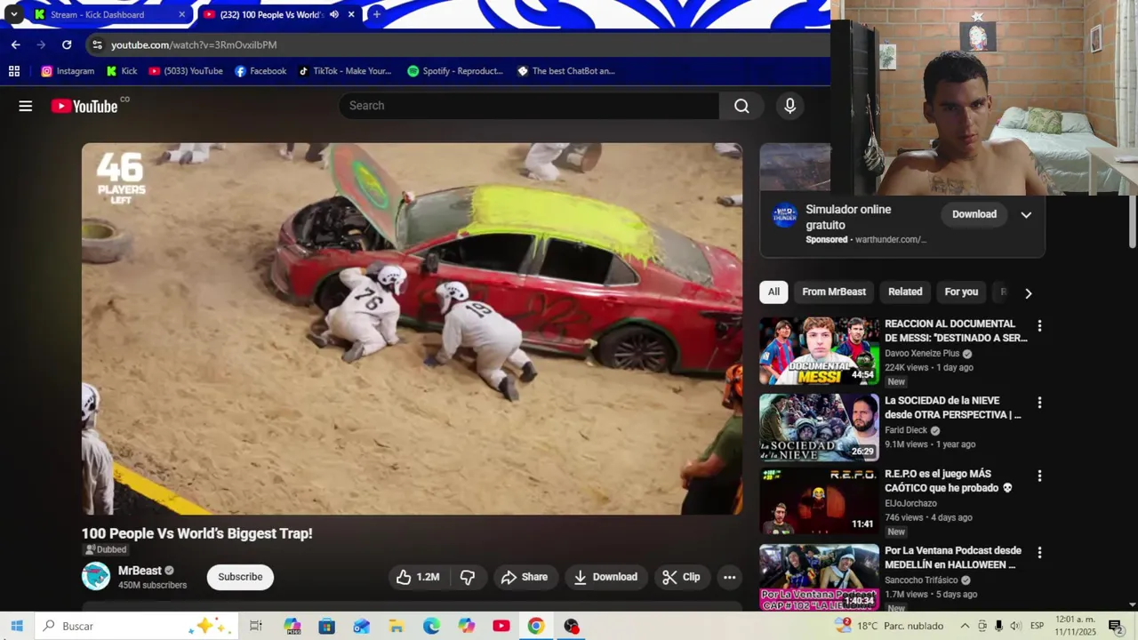1138x640 pixels.
Task: Open notification center in taskbar
Action: [1115, 626]
